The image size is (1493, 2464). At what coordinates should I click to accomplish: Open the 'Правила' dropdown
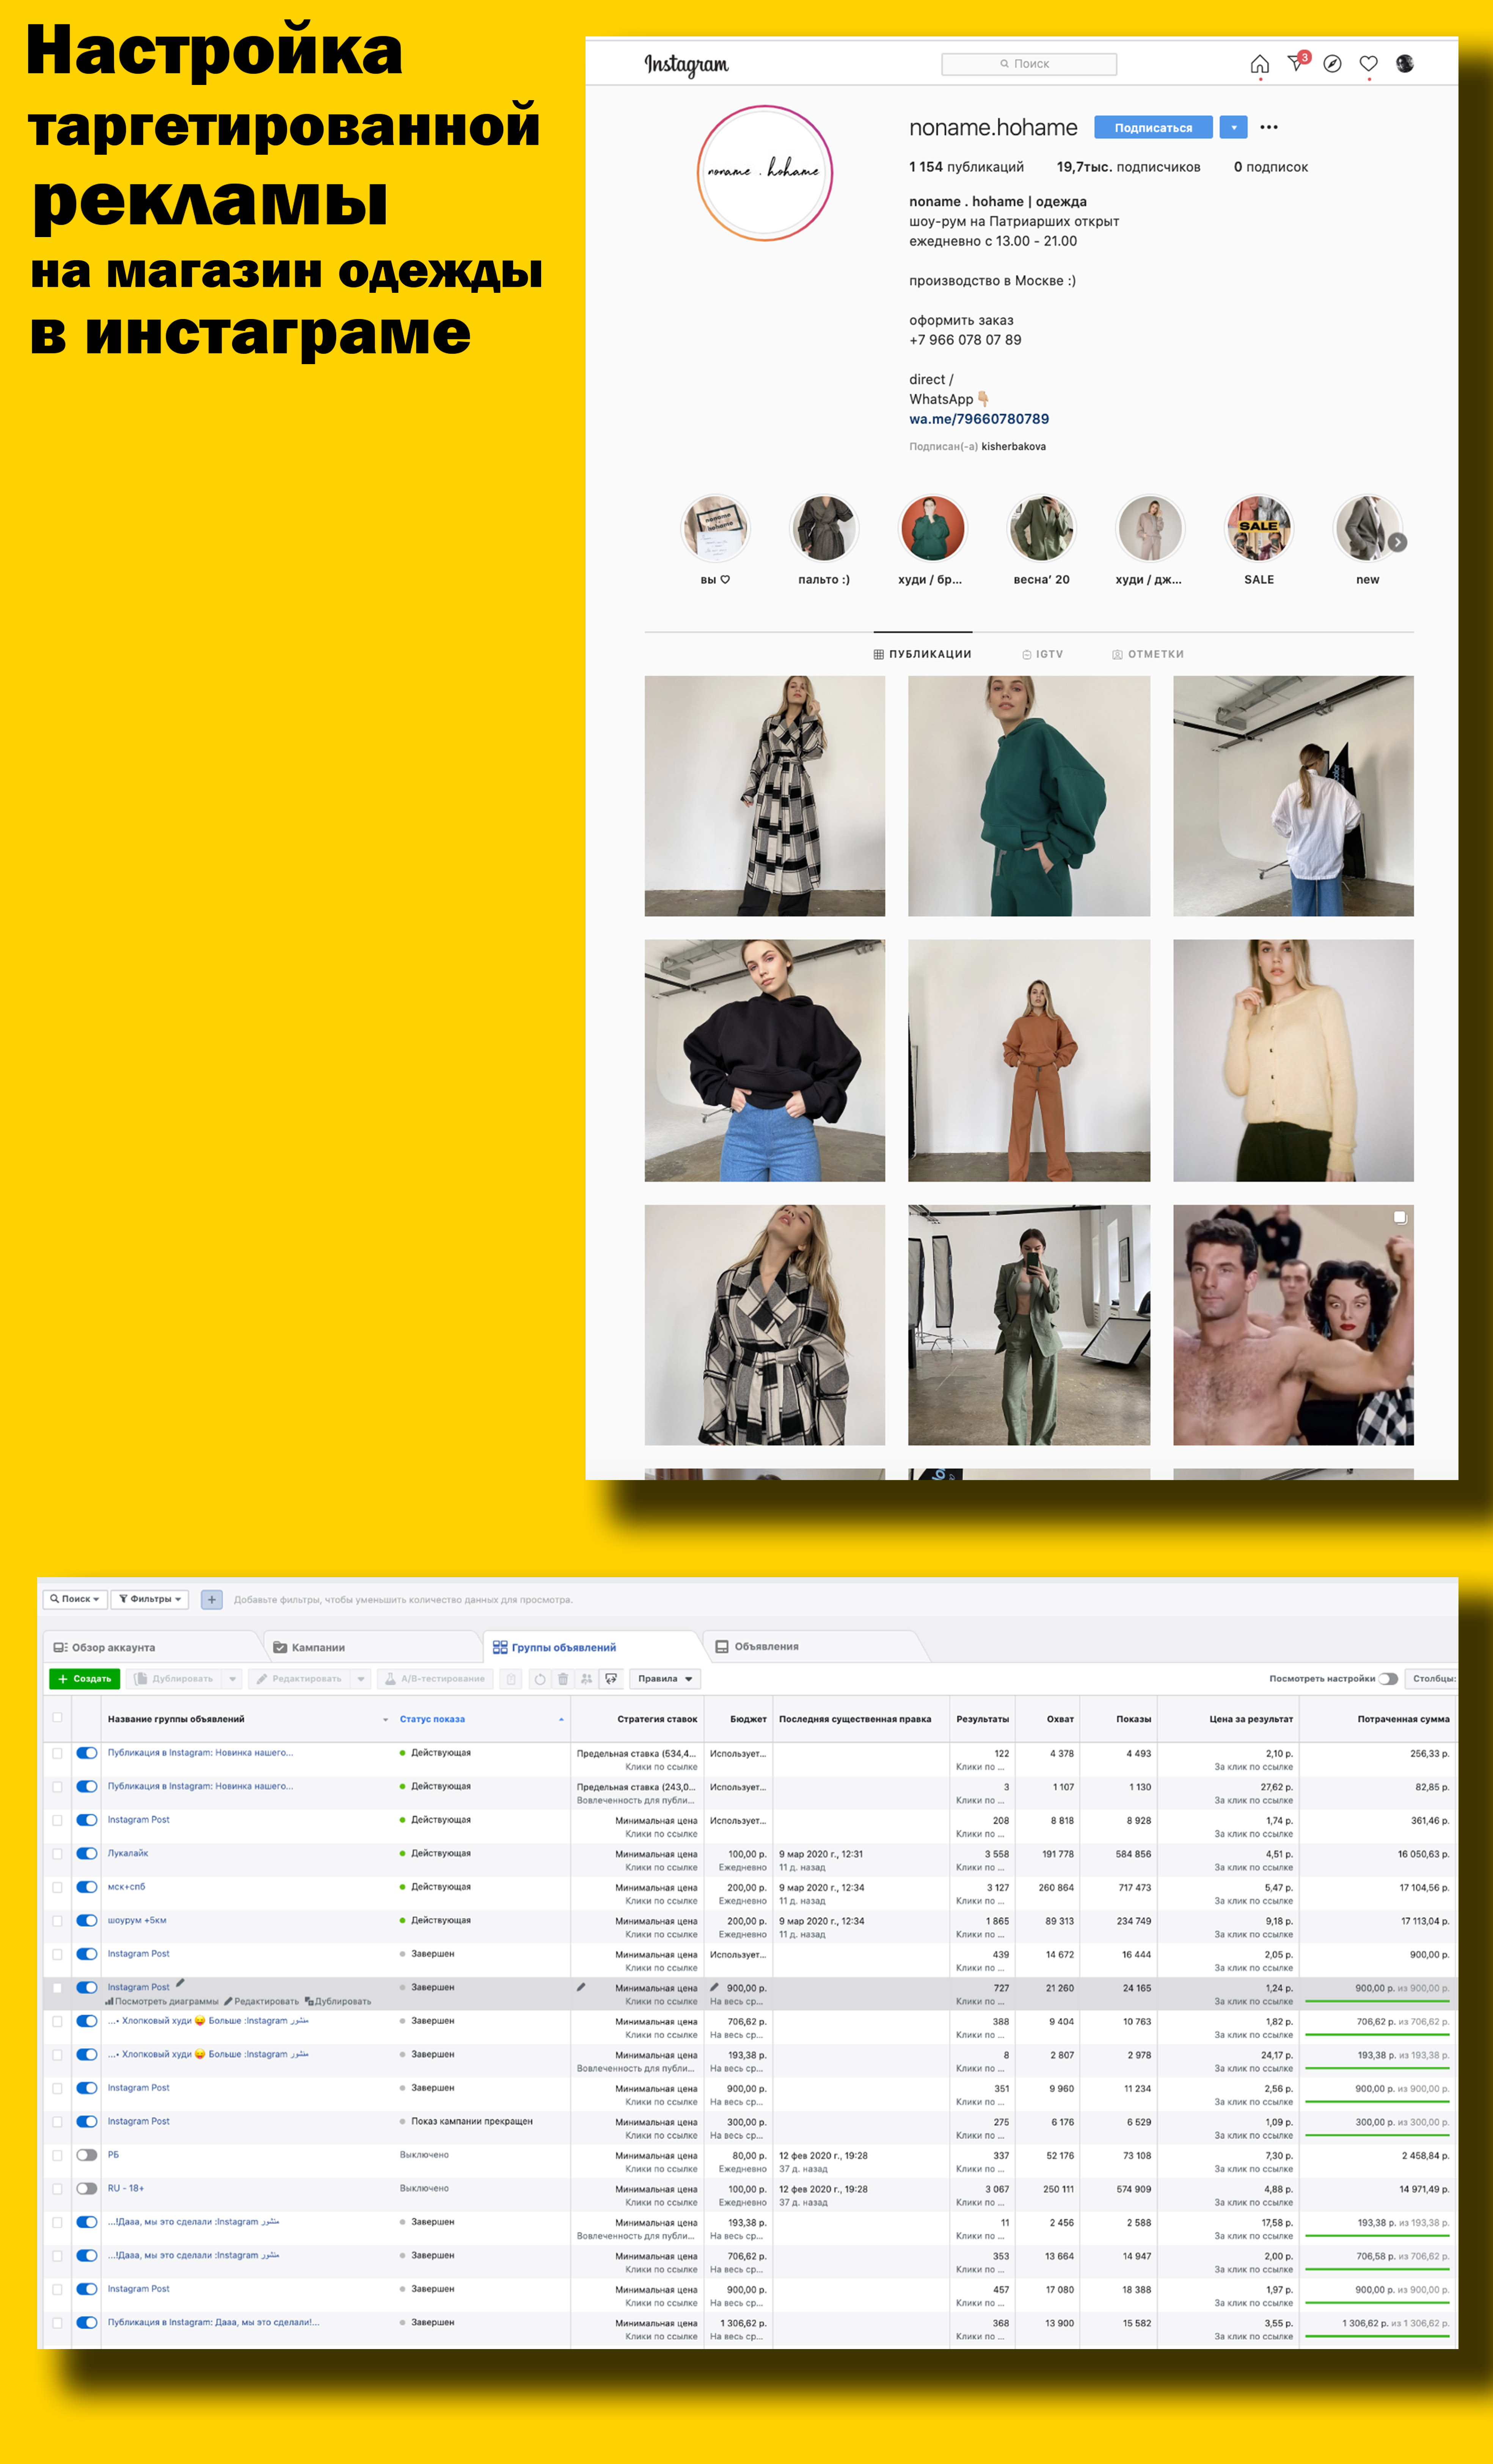(x=665, y=1679)
